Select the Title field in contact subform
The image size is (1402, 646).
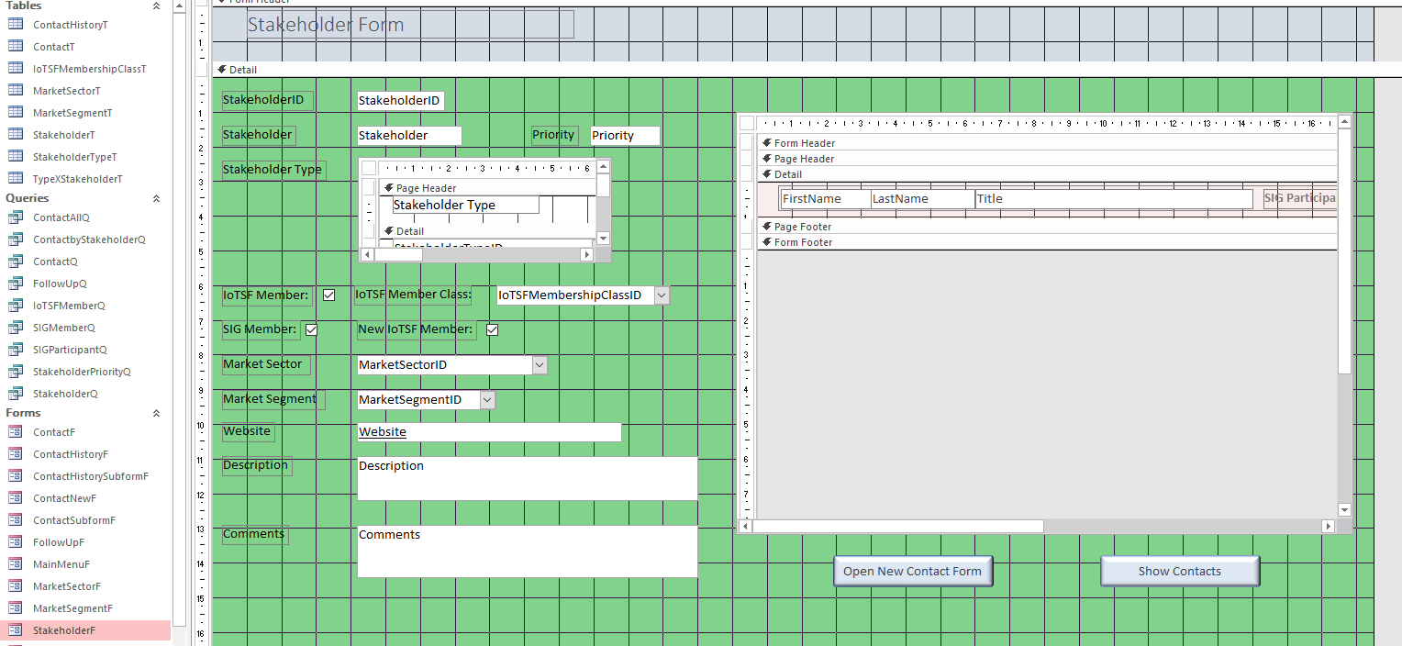point(1114,199)
